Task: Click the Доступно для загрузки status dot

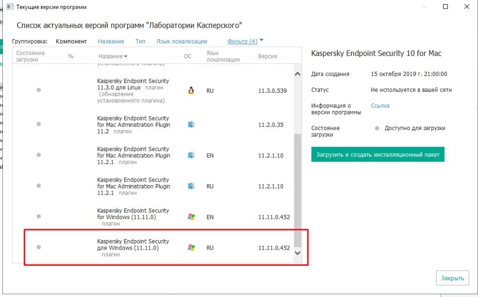Action: pyautogui.click(x=377, y=128)
